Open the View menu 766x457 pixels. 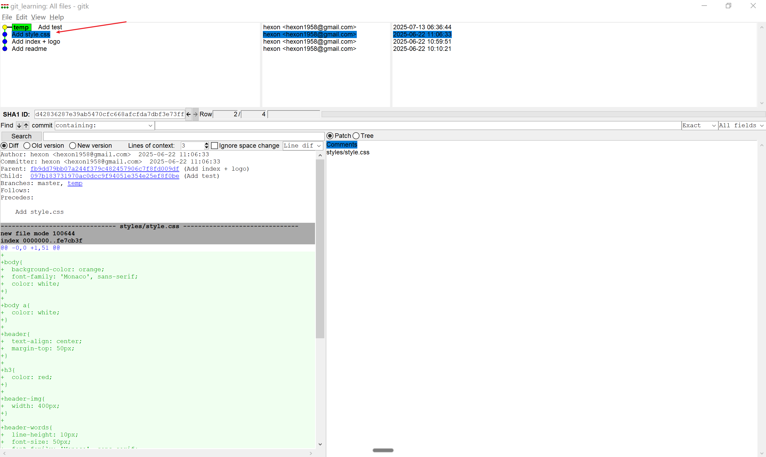coord(38,17)
